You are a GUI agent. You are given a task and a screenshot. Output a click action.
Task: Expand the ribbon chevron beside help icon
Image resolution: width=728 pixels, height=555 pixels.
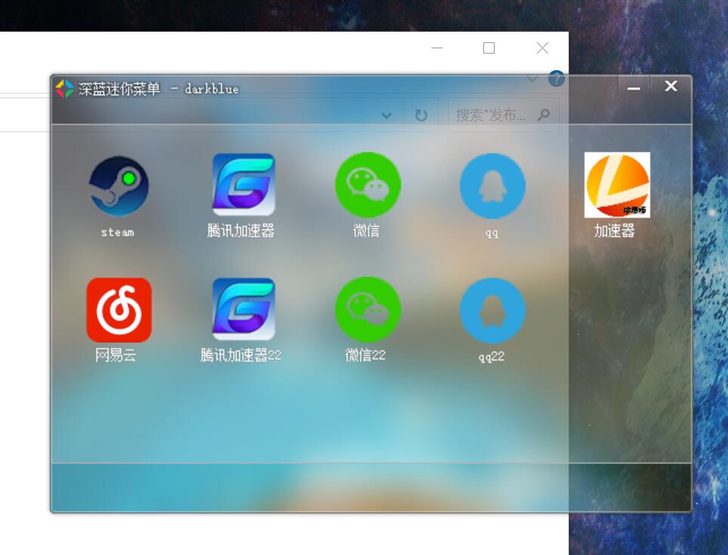pyautogui.click(x=532, y=79)
